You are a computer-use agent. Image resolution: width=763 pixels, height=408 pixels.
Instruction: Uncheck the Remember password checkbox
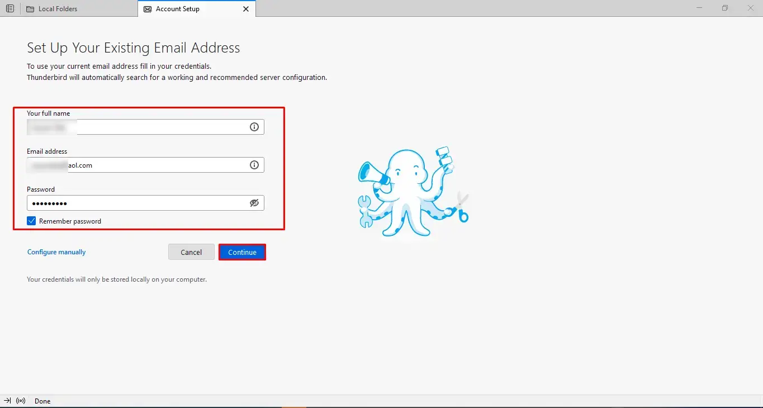31,221
